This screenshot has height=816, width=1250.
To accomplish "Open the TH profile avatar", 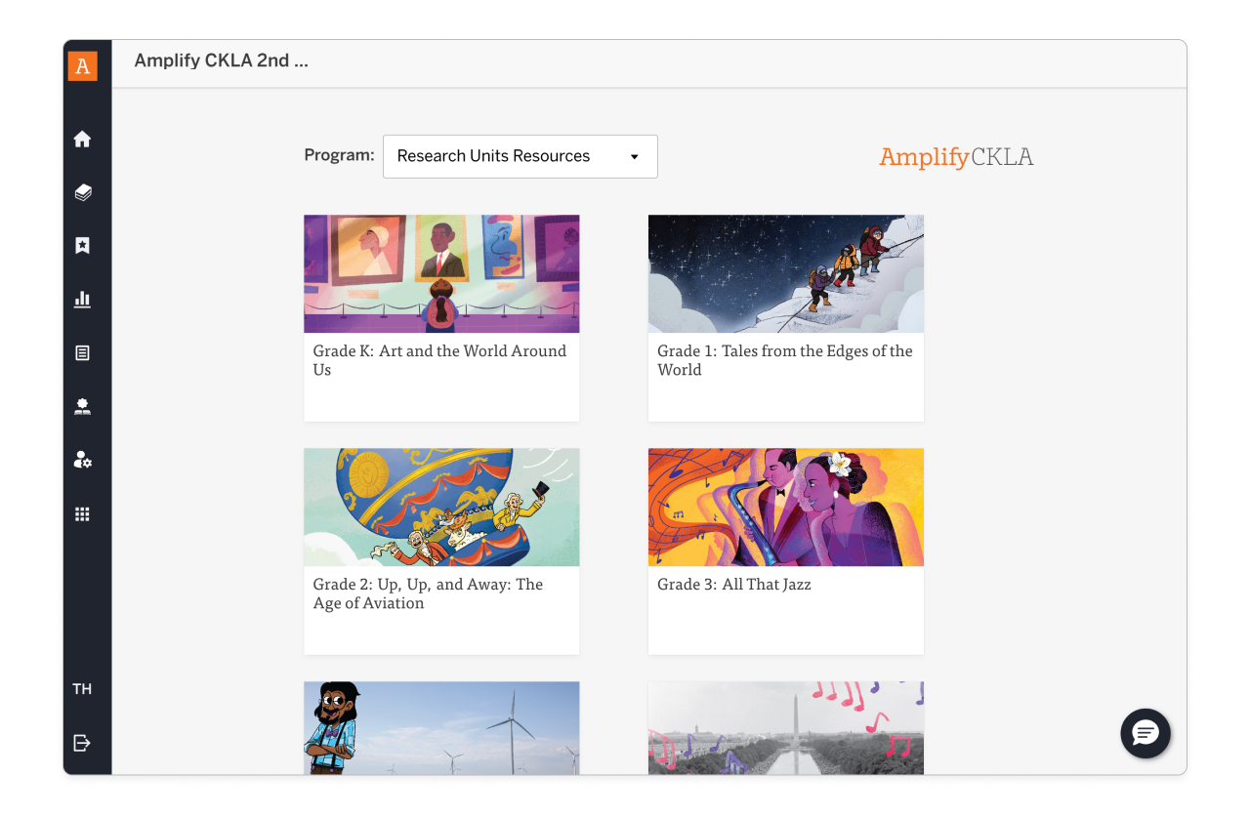I will coord(83,688).
